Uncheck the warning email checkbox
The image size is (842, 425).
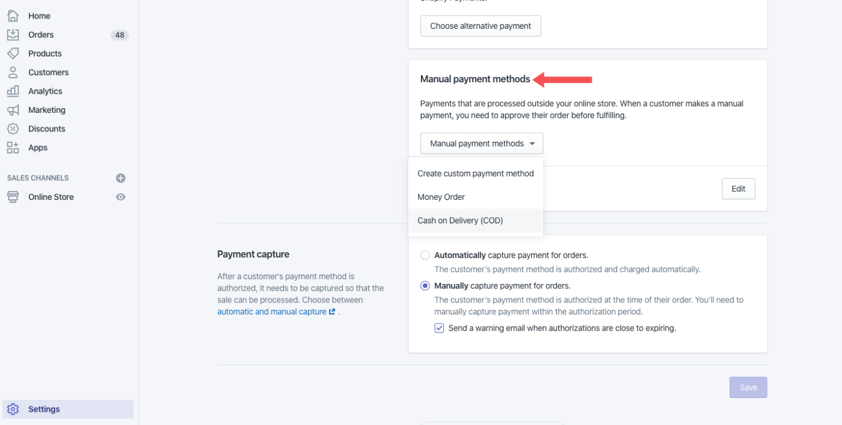(439, 328)
